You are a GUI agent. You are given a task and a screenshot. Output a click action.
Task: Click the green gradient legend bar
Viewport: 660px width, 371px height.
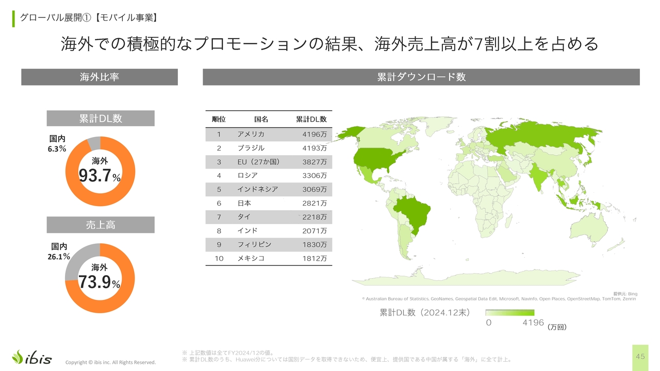pos(510,312)
